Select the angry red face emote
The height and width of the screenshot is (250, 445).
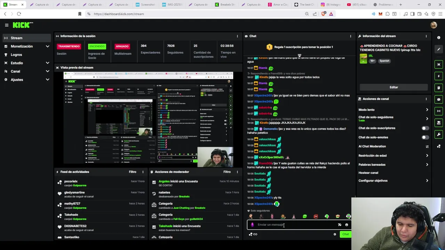pyautogui.click(x=316, y=216)
